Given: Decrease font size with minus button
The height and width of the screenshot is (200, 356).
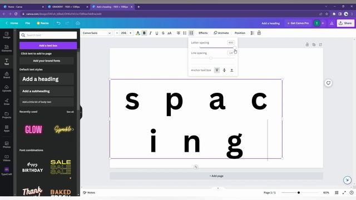Looking at the screenshot, I should [x=117, y=33].
